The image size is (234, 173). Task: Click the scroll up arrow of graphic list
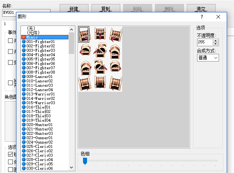72,30
